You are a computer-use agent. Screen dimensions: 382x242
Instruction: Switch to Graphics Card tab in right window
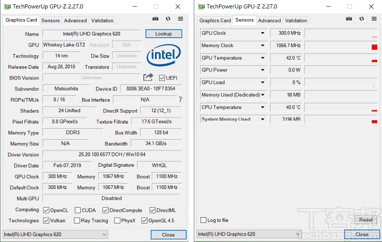point(215,21)
